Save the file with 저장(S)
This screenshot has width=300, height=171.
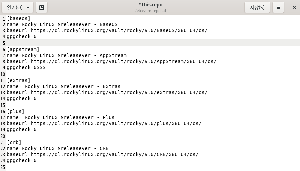[257, 7]
